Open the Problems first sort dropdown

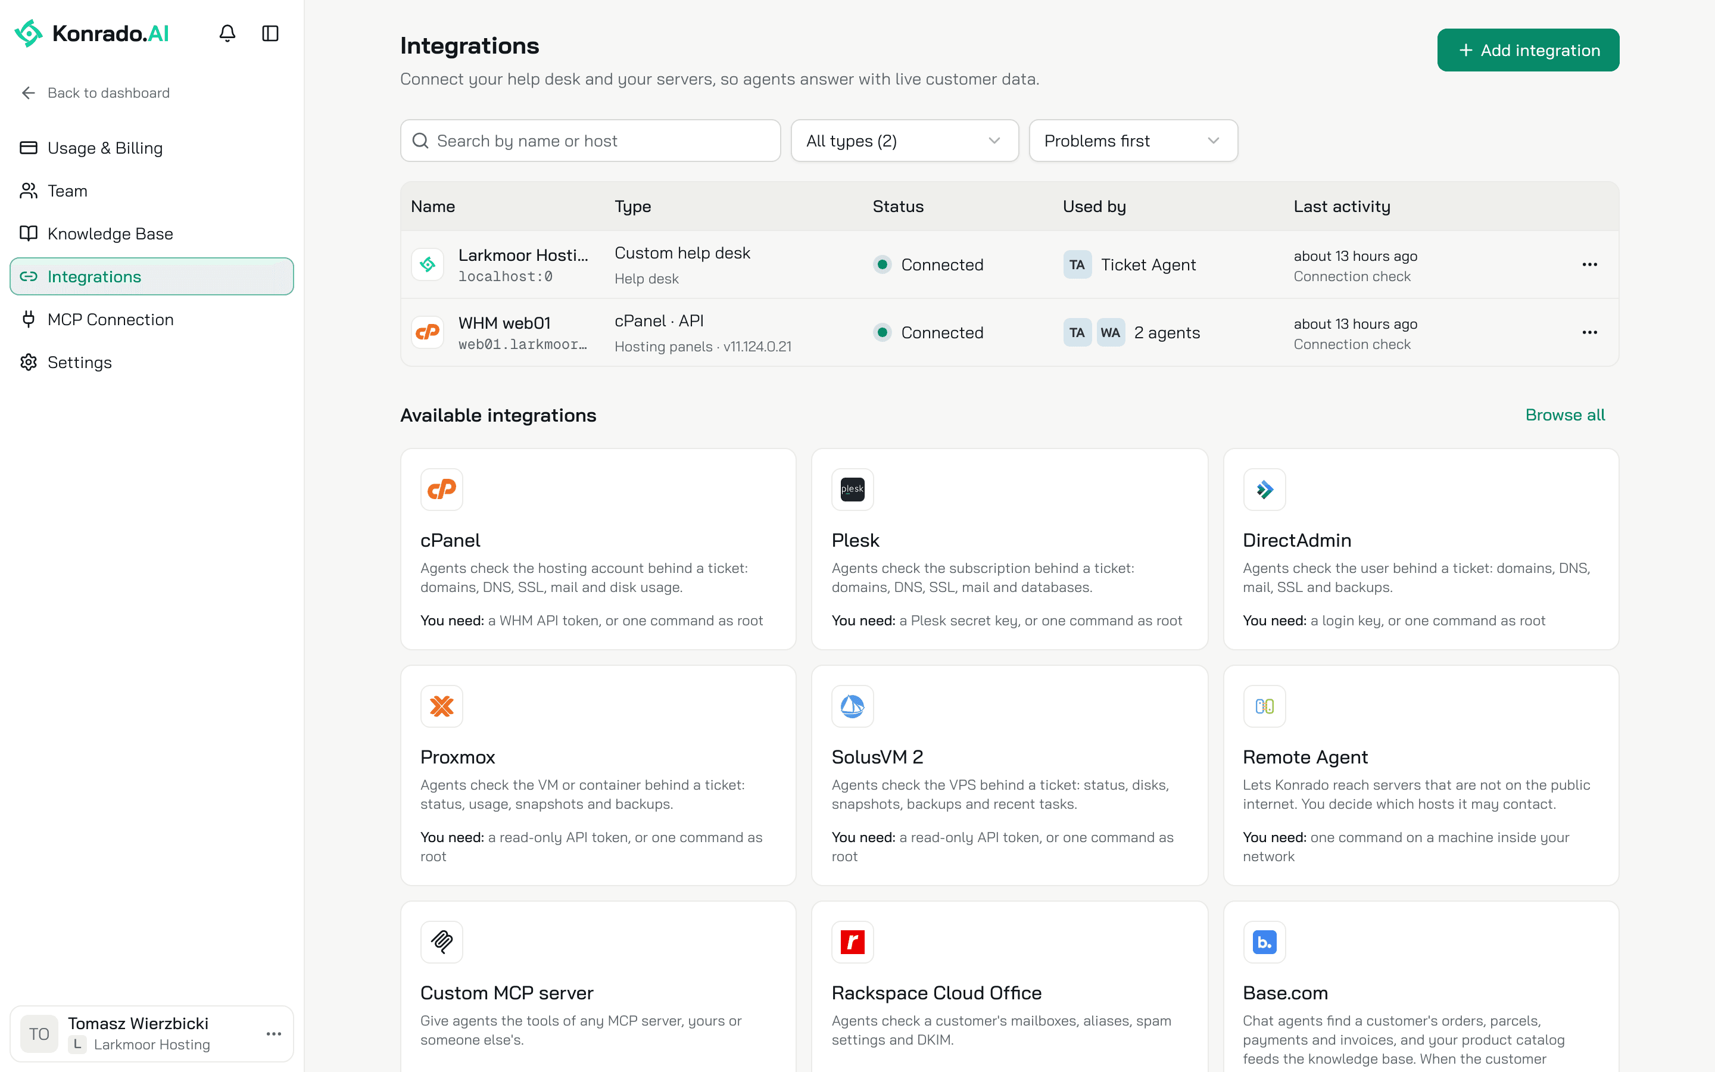[1133, 141]
